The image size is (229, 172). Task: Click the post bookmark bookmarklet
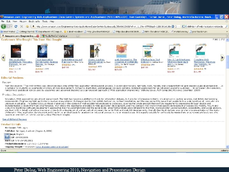point(198,32)
